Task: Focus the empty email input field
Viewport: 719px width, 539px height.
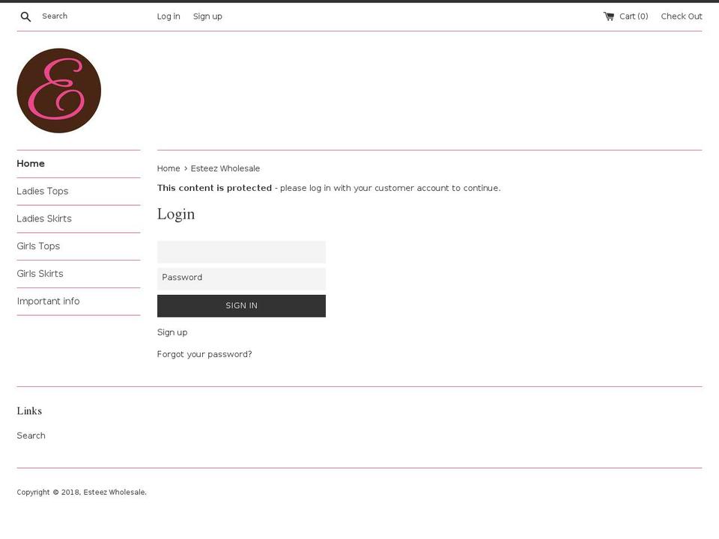Action: click(241, 252)
